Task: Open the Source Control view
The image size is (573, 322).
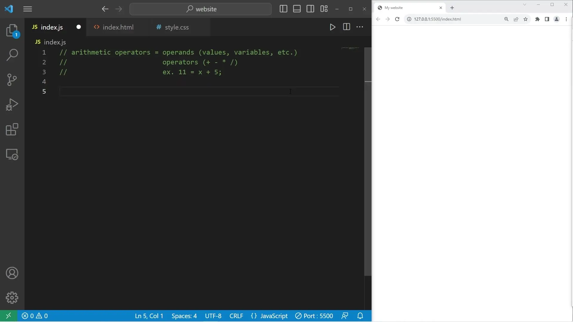Action: (x=12, y=80)
